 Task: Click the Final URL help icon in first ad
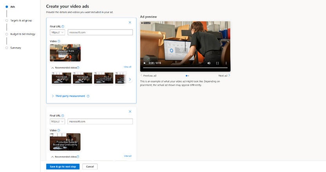(63, 27)
